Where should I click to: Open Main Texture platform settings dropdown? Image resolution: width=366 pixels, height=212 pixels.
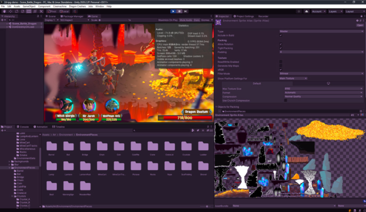[x=293, y=78]
